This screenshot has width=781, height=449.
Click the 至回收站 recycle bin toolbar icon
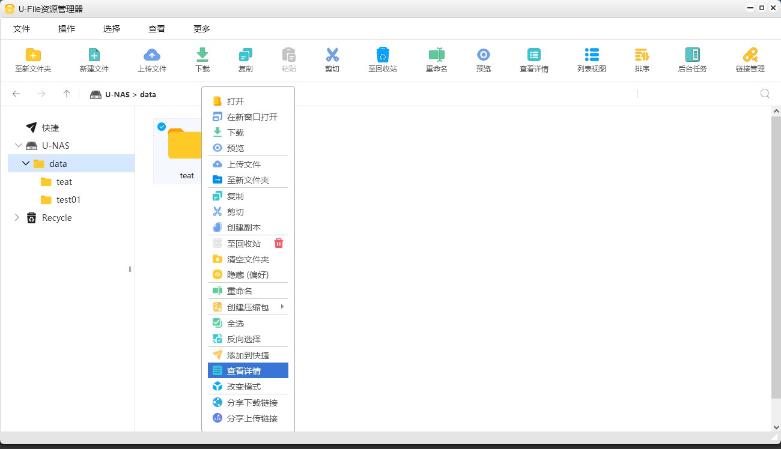pos(383,55)
